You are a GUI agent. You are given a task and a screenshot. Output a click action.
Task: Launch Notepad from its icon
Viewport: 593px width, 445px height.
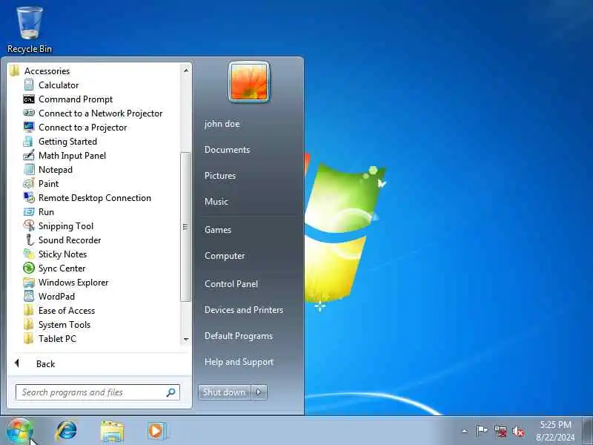(x=29, y=169)
